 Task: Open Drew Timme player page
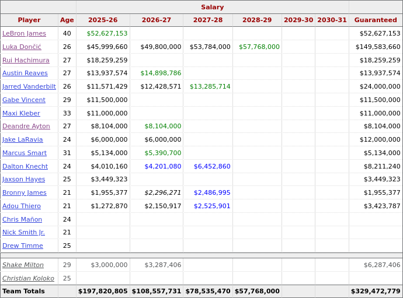click(23, 246)
